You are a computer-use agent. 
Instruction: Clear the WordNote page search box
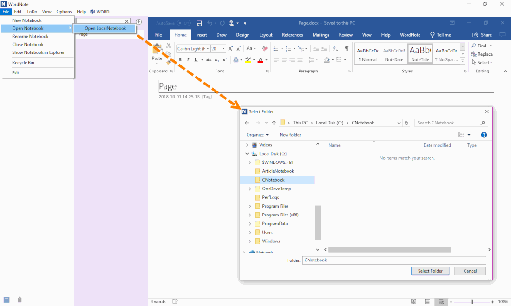127,21
